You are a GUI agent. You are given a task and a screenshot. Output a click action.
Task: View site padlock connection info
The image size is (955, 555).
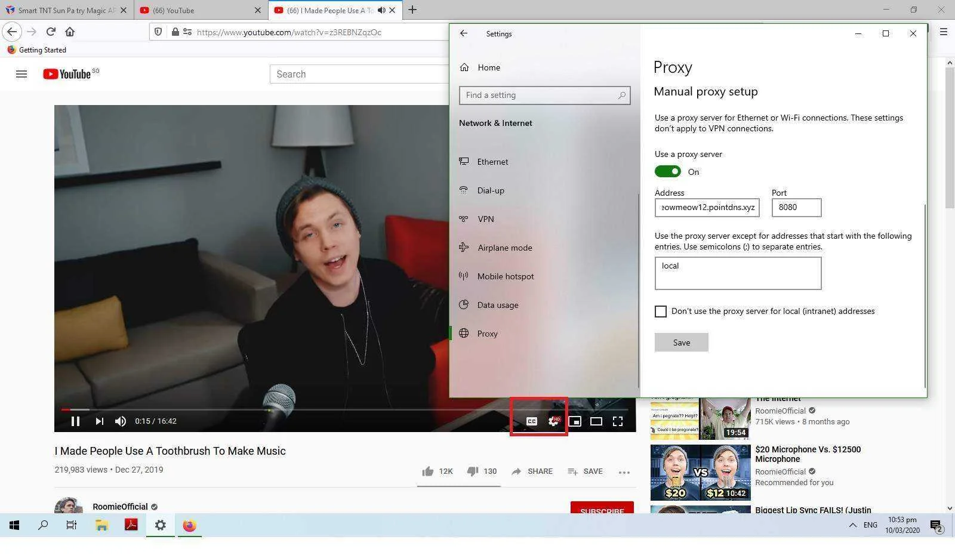[x=175, y=32]
